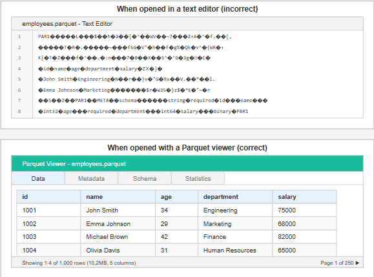Click the Finance department cell
Image resolution: width=374 pixels, height=277 pixels.
point(235,237)
